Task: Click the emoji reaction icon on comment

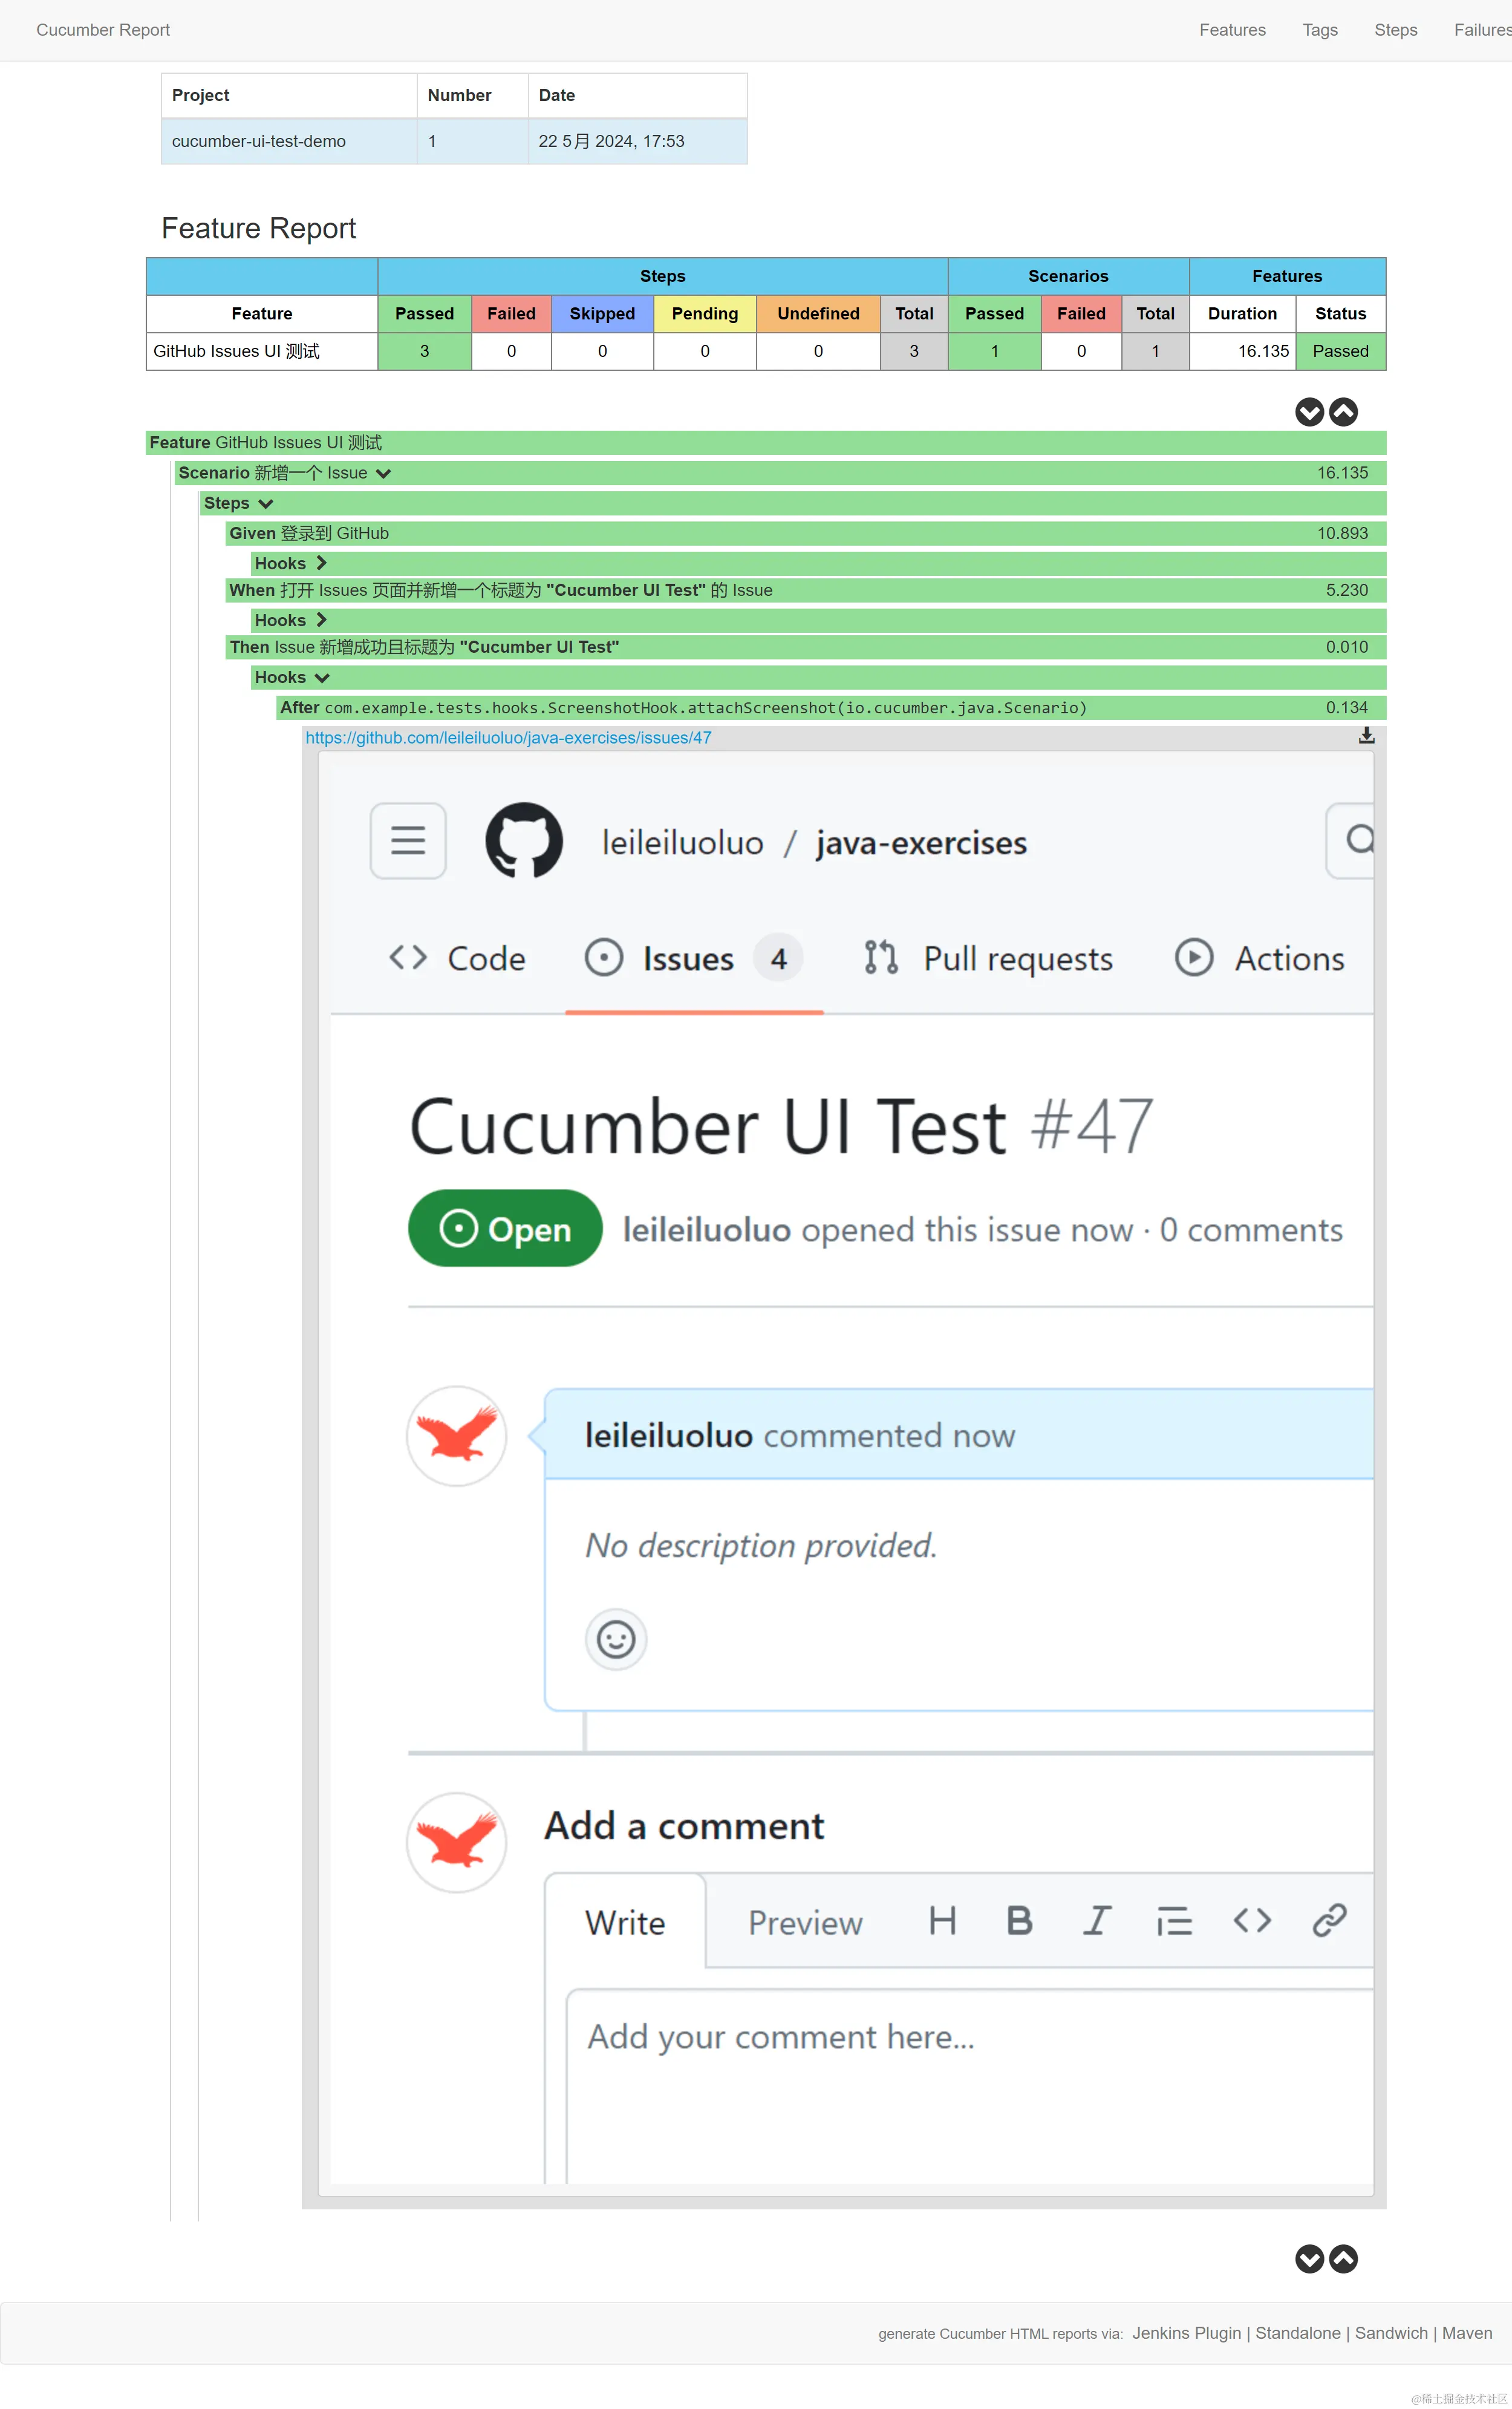Action: click(617, 1639)
